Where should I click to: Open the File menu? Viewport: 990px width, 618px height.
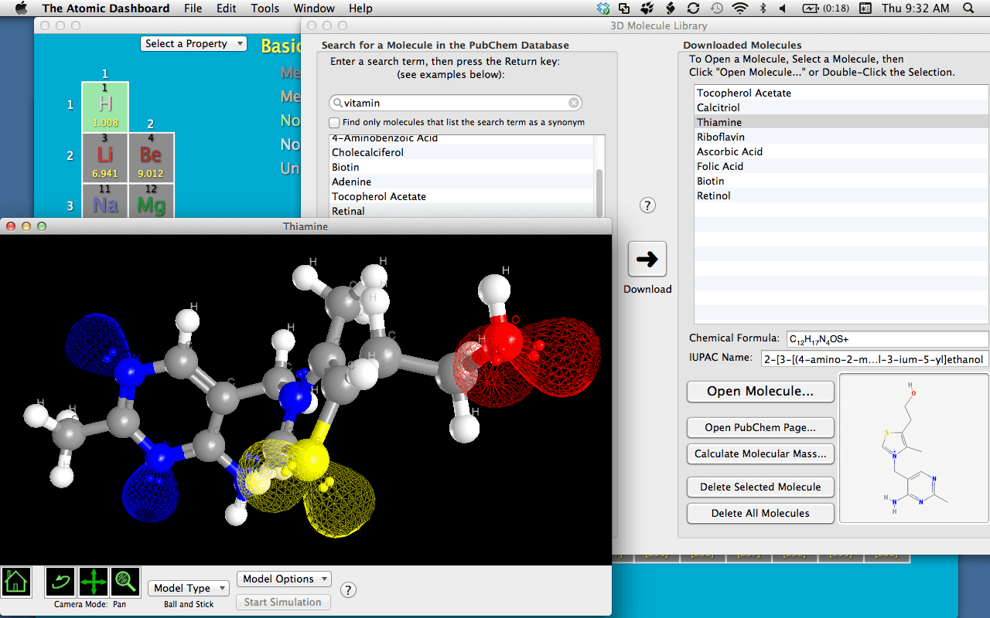point(193,8)
